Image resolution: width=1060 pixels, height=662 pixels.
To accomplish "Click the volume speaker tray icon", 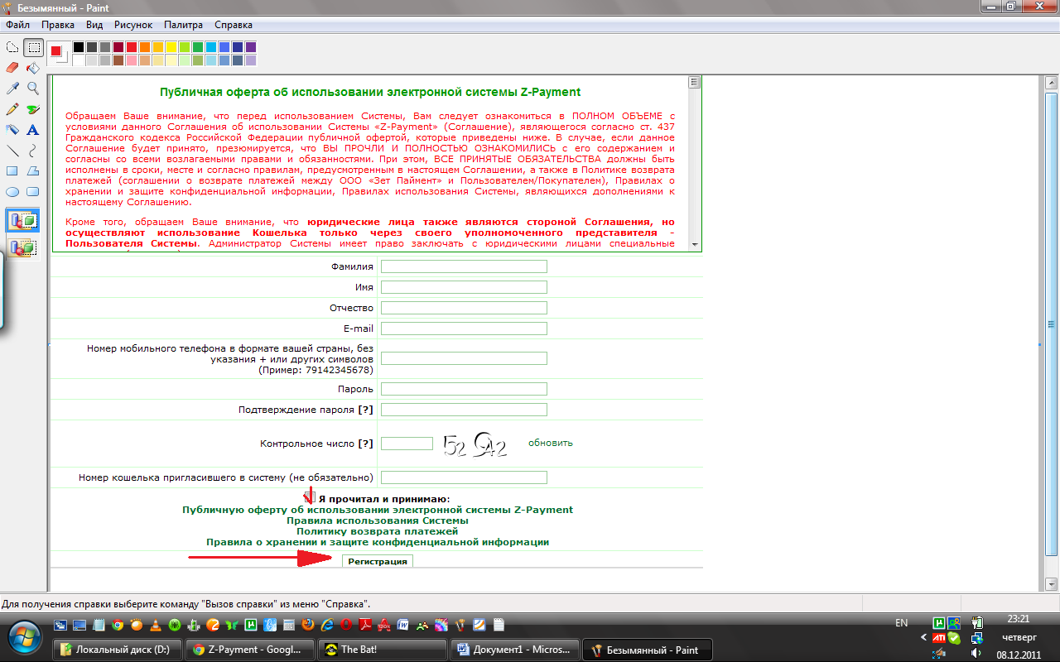I will [978, 653].
